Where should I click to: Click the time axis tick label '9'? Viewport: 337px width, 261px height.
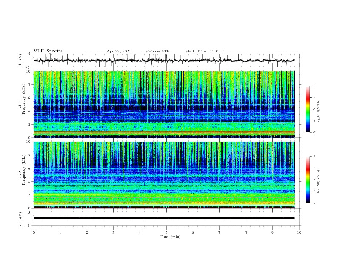pyautogui.click(x=272, y=232)
